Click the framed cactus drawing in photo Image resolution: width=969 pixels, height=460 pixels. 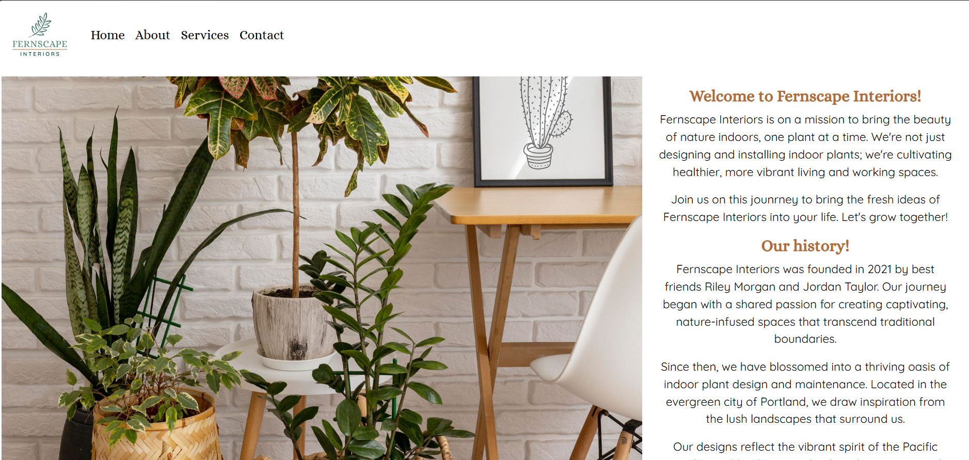[x=543, y=131]
